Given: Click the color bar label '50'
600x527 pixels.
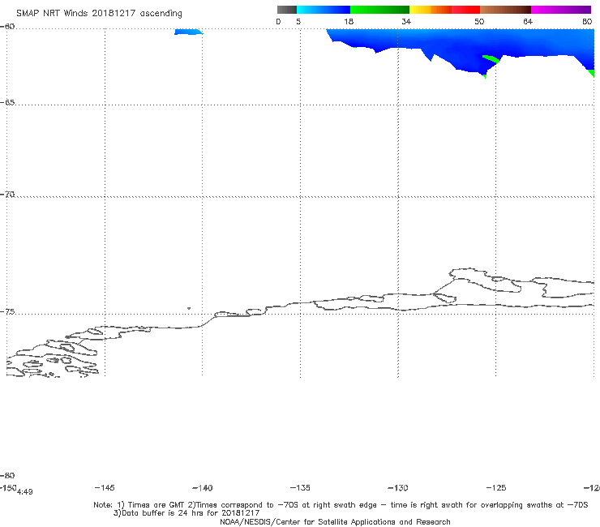Looking at the screenshot, I should click(x=479, y=21).
